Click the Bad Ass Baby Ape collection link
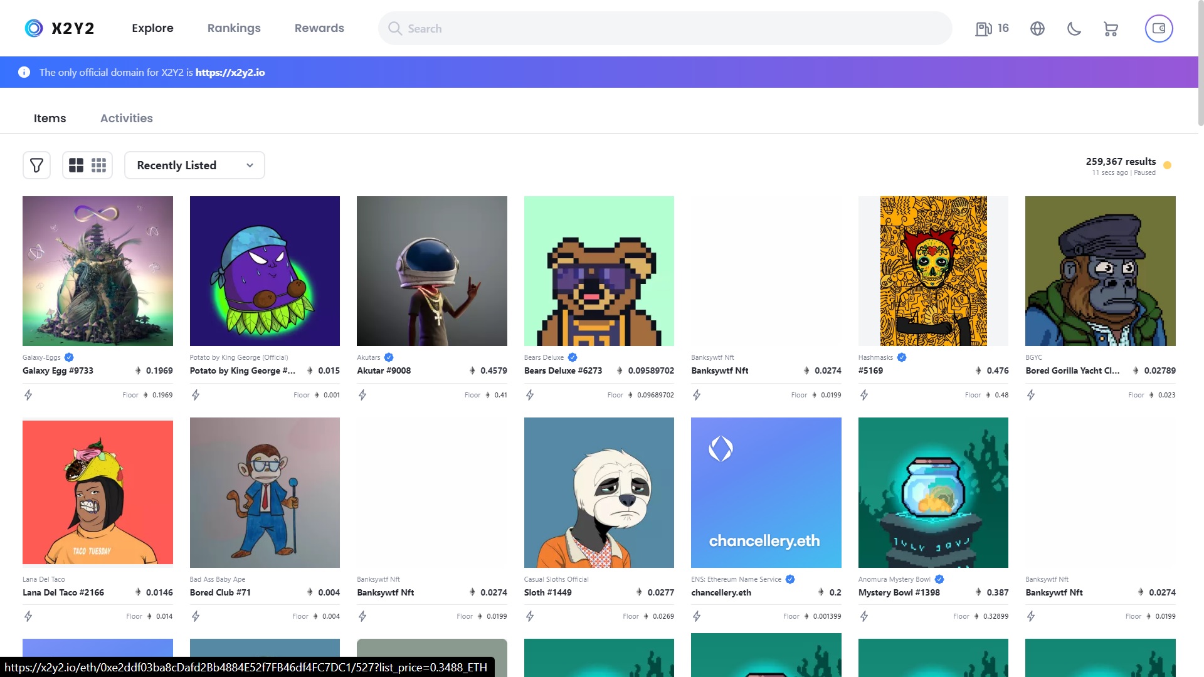 218,579
